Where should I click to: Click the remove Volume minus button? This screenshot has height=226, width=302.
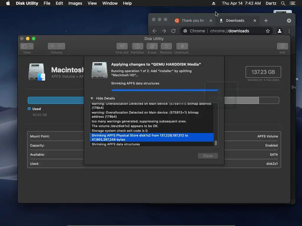pos(61,46)
